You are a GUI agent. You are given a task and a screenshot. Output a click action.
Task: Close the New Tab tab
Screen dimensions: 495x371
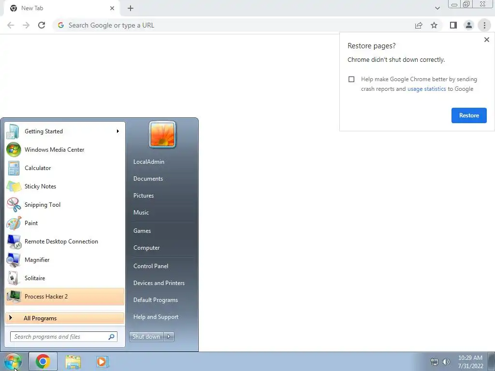click(112, 8)
